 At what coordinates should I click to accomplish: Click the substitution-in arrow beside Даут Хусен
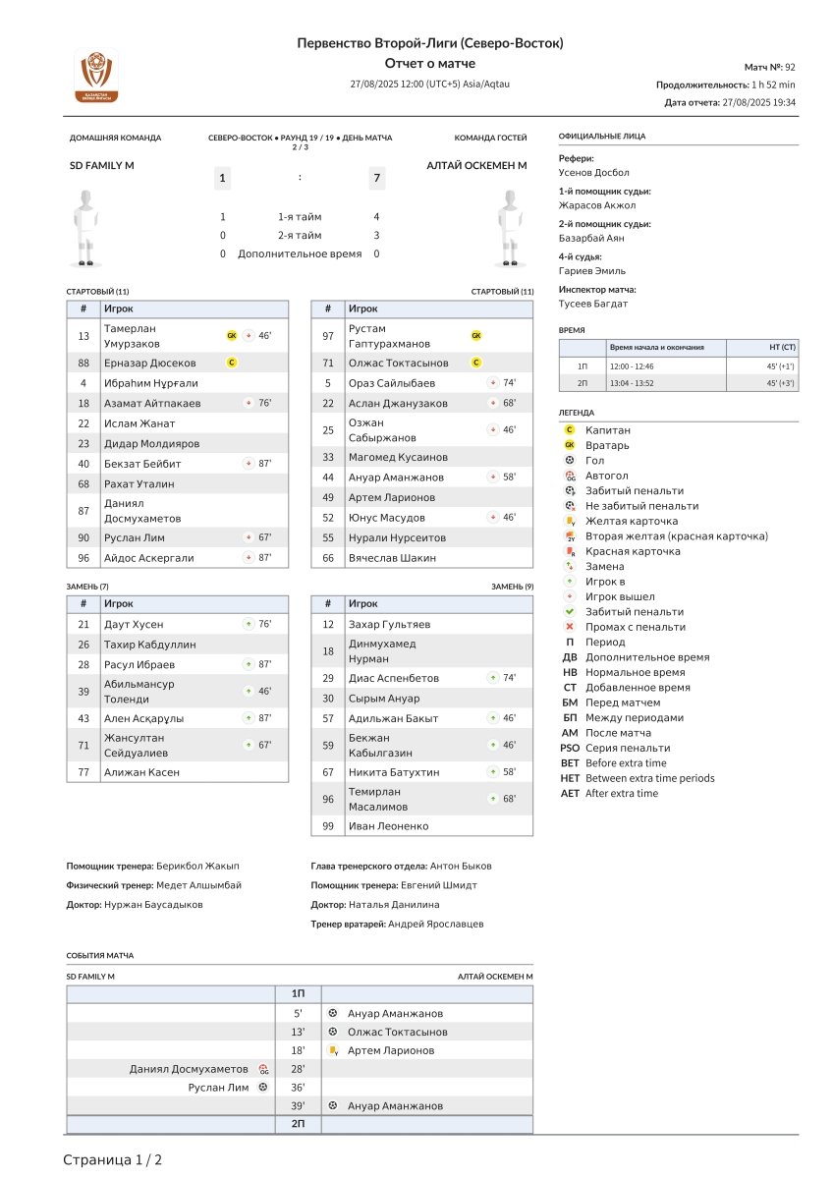point(249,625)
